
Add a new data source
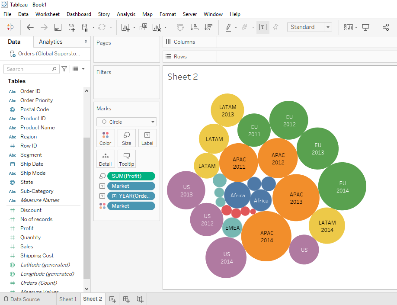point(71,27)
